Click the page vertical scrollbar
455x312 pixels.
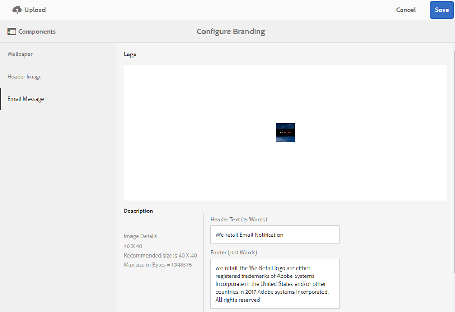point(453,161)
